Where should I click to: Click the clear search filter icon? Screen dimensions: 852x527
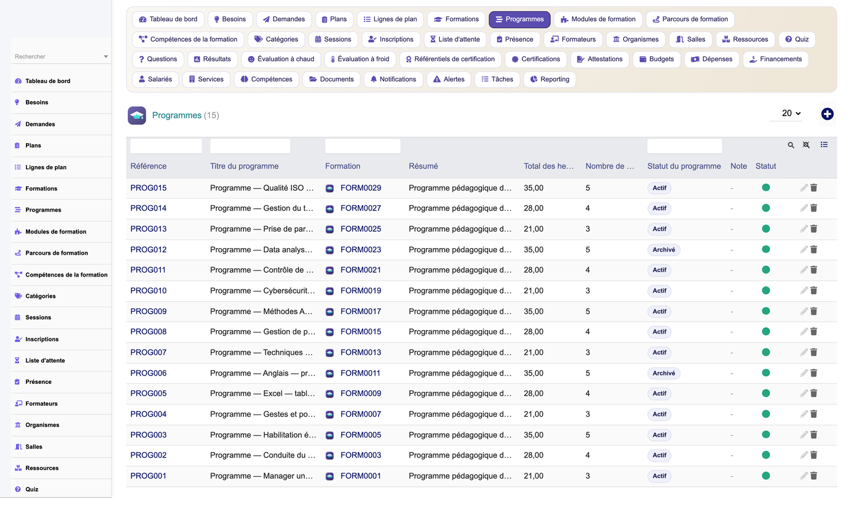click(x=806, y=145)
